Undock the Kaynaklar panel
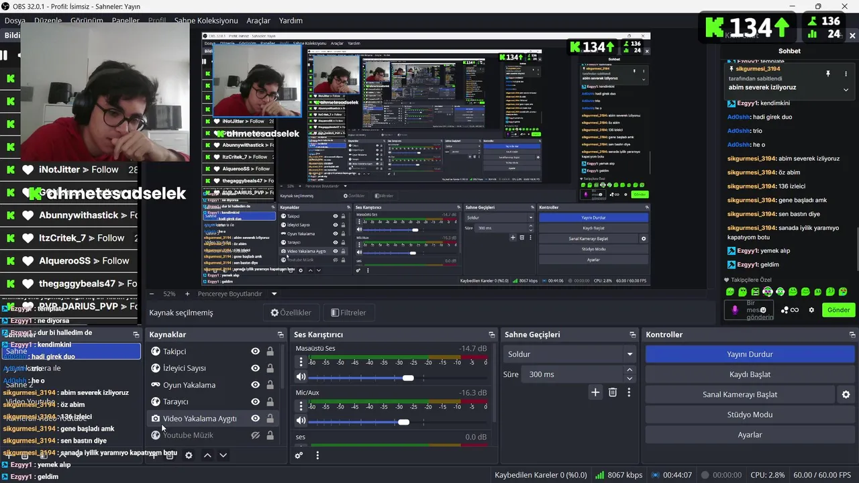 point(281,335)
